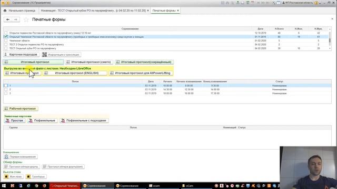Click the forward arrow navigation button

16,19
